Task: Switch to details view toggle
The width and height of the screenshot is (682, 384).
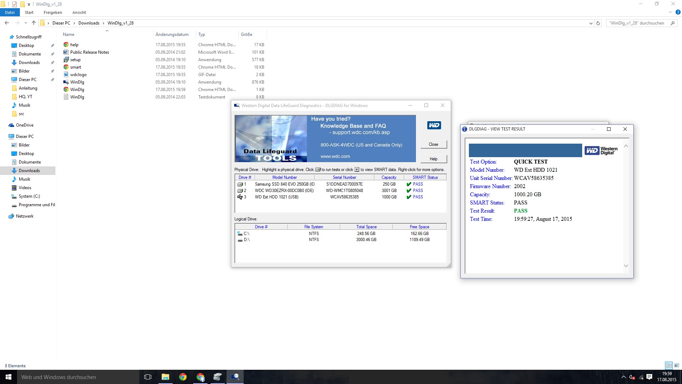Action: coord(669,366)
